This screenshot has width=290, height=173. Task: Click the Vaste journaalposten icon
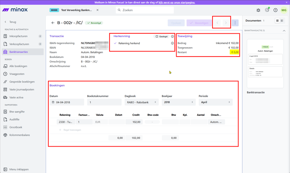[5, 90]
